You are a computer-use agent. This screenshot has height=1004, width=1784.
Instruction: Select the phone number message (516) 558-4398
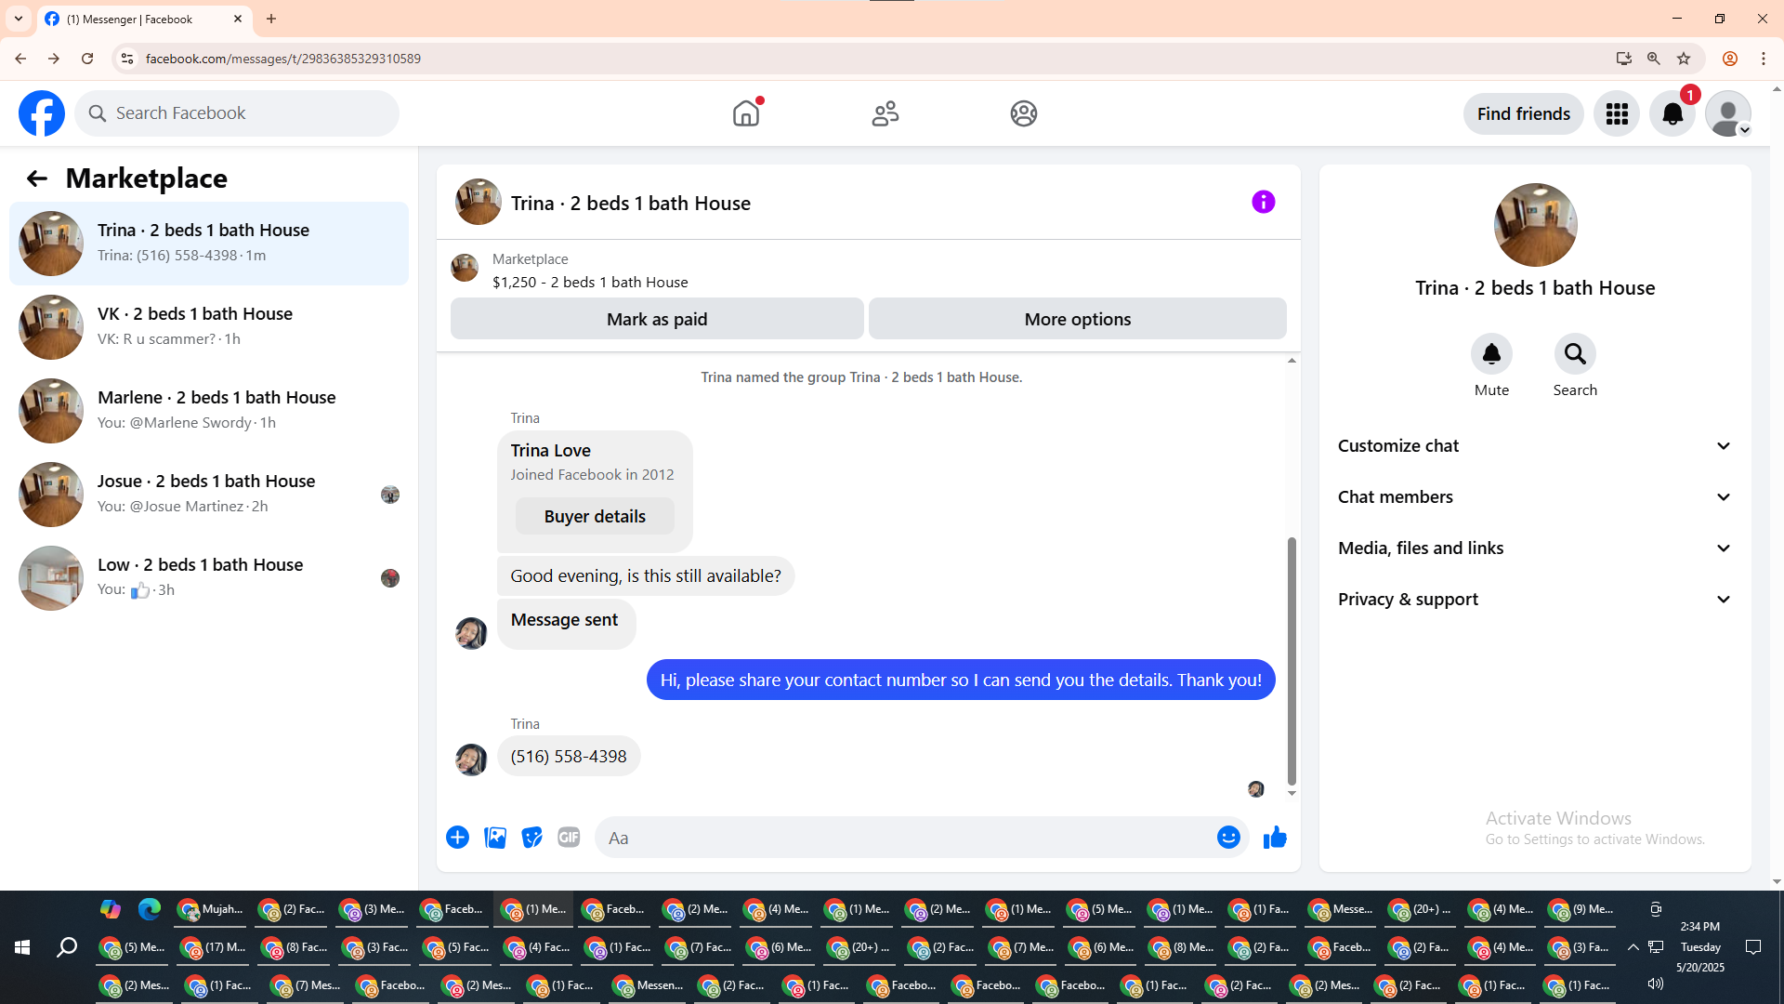569,757
